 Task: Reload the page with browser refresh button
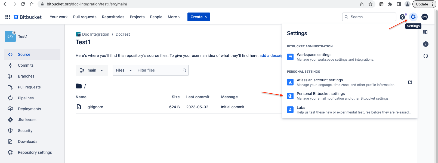point(23,4)
